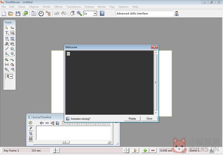223x155 pixels.
Task: Click the help icon in Score/Timeline panel
Action: (x=57, y=123)
